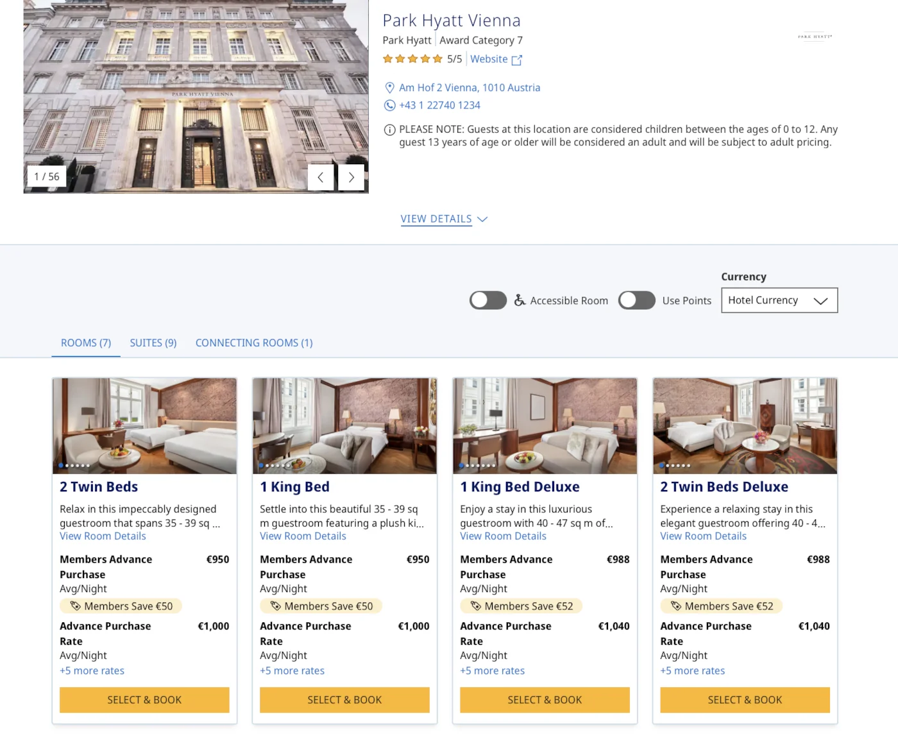Click the info icon beside PLEASE NOTE
The image size is (898, 741).
[x=389, y=130]
